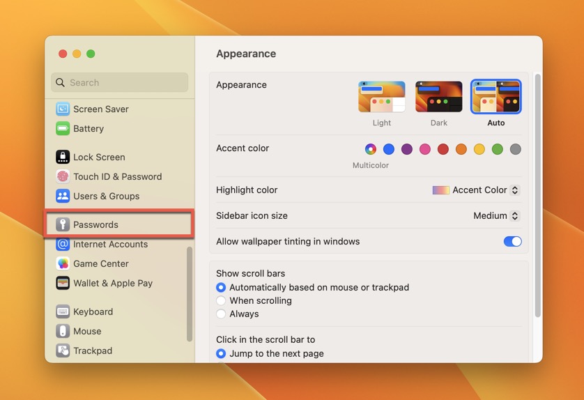584x400 pixels.
Task: Open the Highlight color dropdown
Action: click(x=476, y=190)
